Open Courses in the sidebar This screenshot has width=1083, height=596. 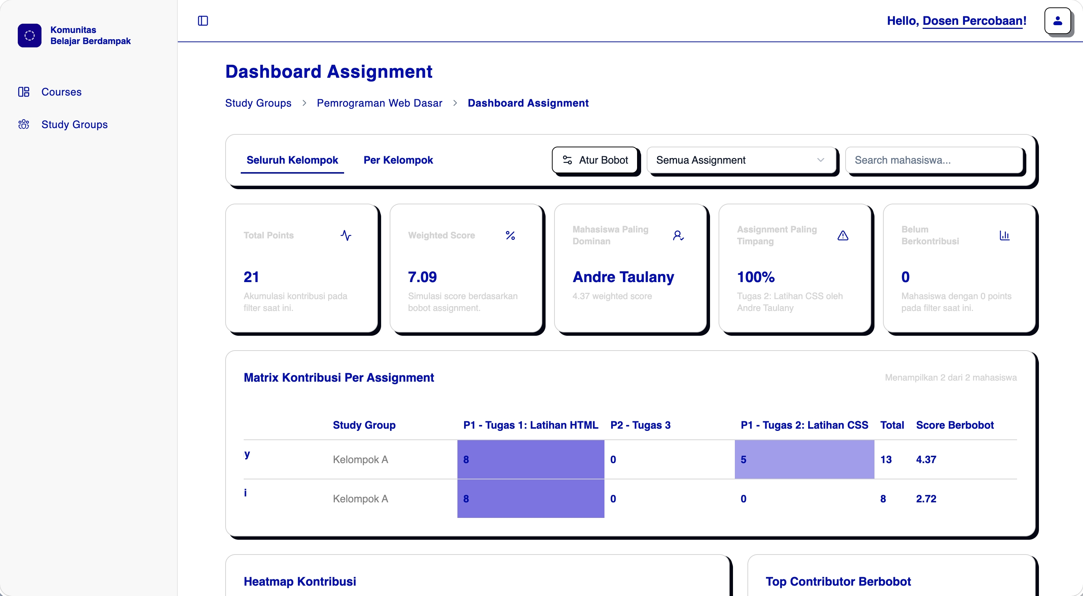61,92
